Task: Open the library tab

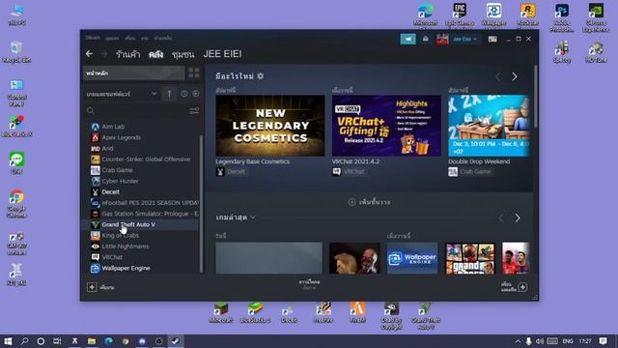Action: coord(156,54)
